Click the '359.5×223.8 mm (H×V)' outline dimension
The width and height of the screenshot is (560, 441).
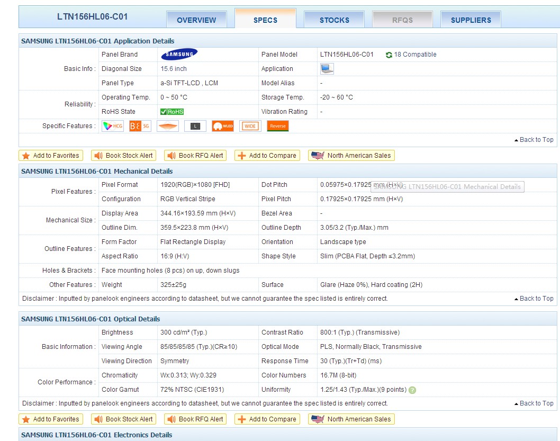[194, 228]
